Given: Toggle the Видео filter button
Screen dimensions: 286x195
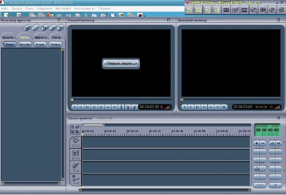Looking at the screenshot, I should tap(10, 44).
